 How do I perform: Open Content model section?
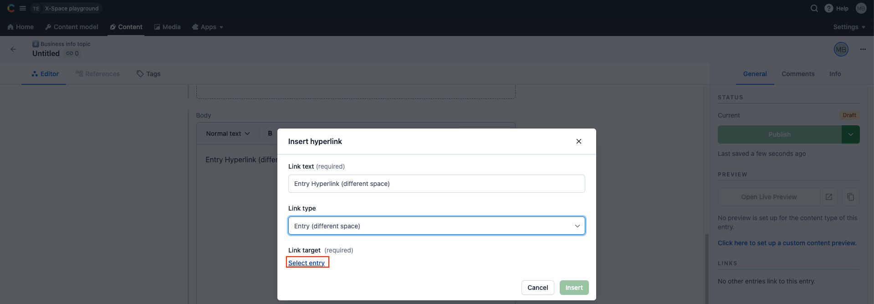click(72, 27)
